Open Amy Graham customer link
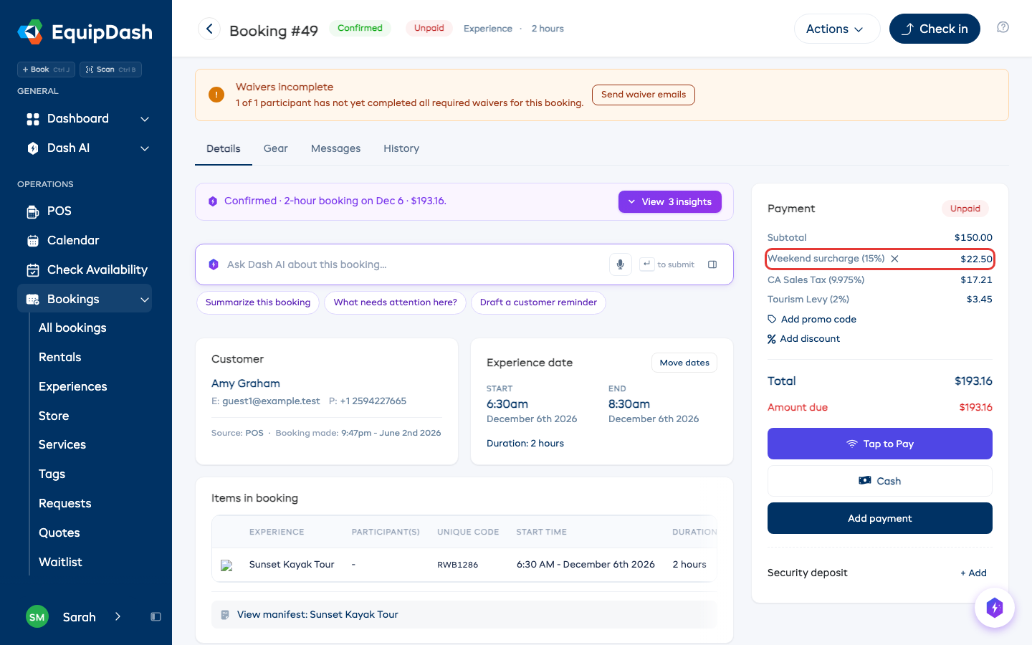 tap(246, 383)
